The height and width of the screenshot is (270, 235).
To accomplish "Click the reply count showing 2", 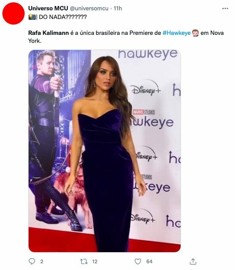I will pos(42,262).
